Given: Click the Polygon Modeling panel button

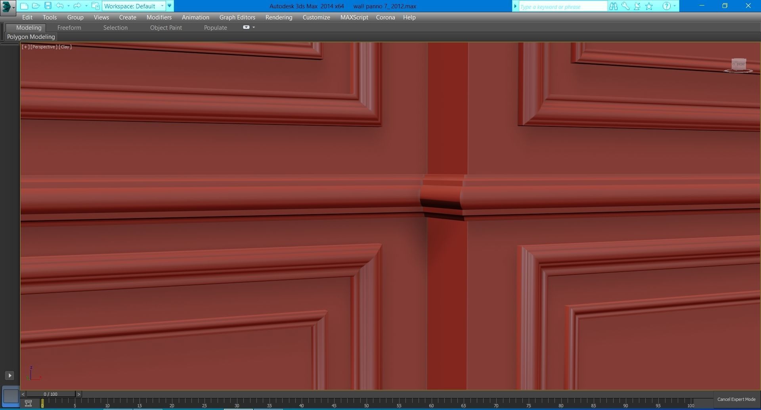Looking at the screenshot, I should click(31, 37).
